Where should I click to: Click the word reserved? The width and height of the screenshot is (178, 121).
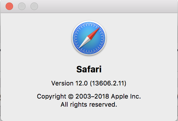pos(103,104)
